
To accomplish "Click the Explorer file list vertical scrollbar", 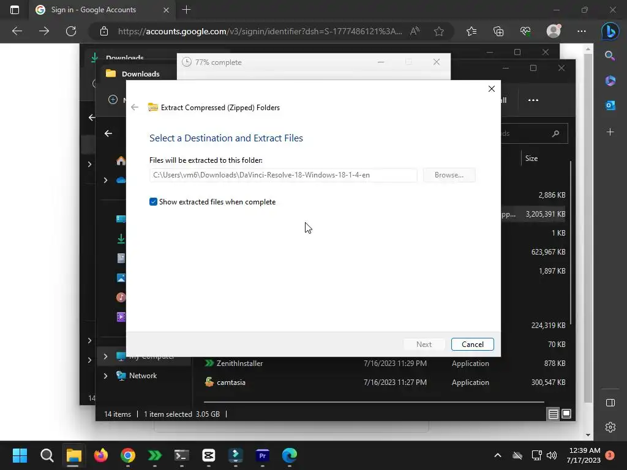I will tap(571, 242).
